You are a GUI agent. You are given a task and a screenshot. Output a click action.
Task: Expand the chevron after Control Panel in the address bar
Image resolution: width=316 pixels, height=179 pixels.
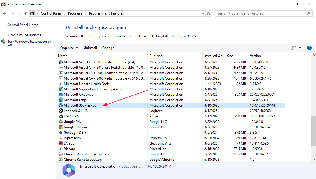pyautogui.click(x=65, y=13)
